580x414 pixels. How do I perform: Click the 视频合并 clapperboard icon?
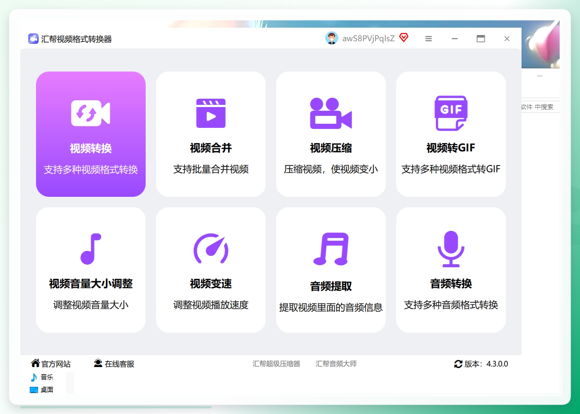[x=211, y=113]
